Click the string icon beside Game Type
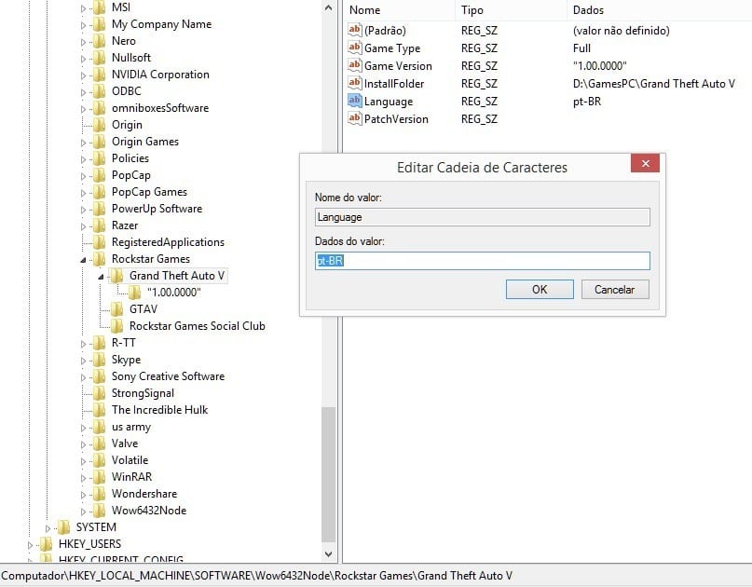Viewport: 752px width, 587px height. 354,48
